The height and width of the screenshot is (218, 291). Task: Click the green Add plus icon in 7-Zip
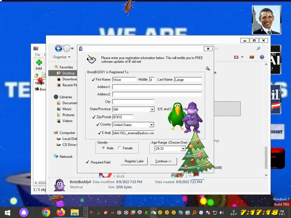pos(39,62)
